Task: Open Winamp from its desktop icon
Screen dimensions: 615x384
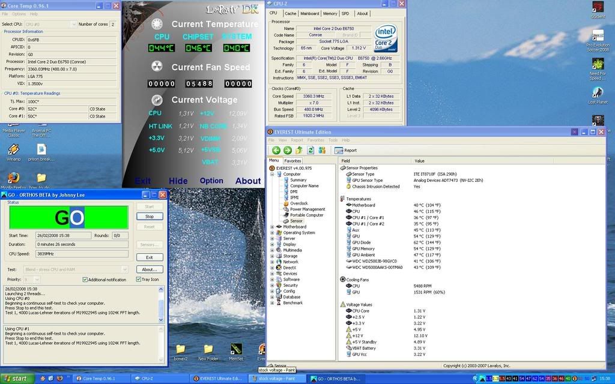Action: click(13, 148)
